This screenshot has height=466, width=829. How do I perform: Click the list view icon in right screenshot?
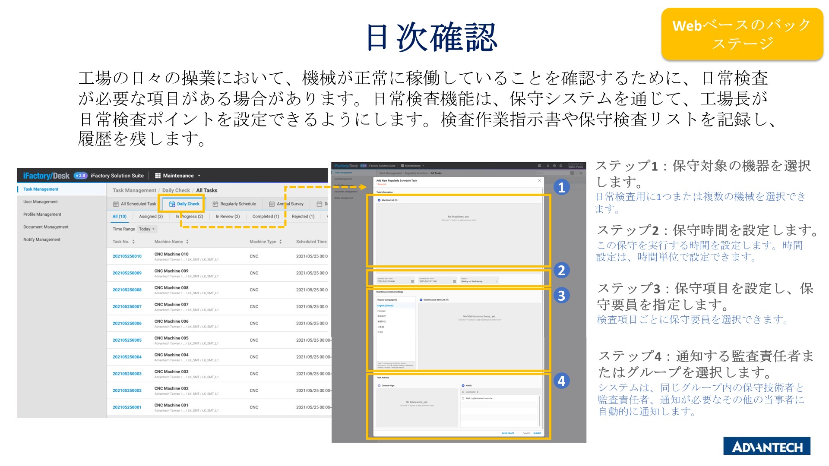tap(581, 173)
